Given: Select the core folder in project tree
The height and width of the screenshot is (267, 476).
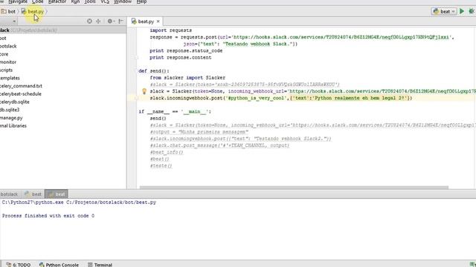Looking at the screenshot, I should pyautogui.click(x=4, y=54).
